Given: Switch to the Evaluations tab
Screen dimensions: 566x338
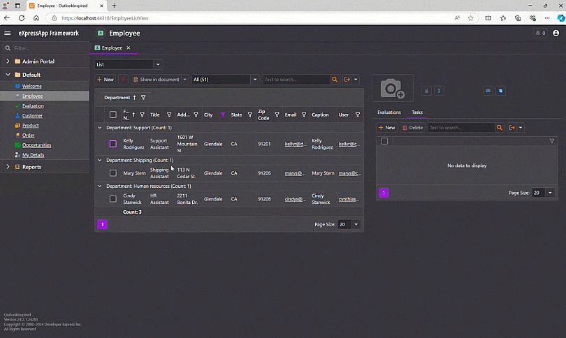Looking at the screenshot, I should coord(389,112).
